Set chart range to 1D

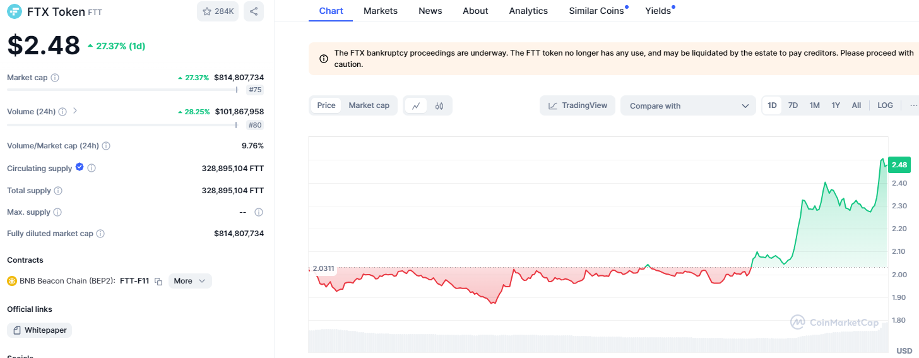point(772,105)
